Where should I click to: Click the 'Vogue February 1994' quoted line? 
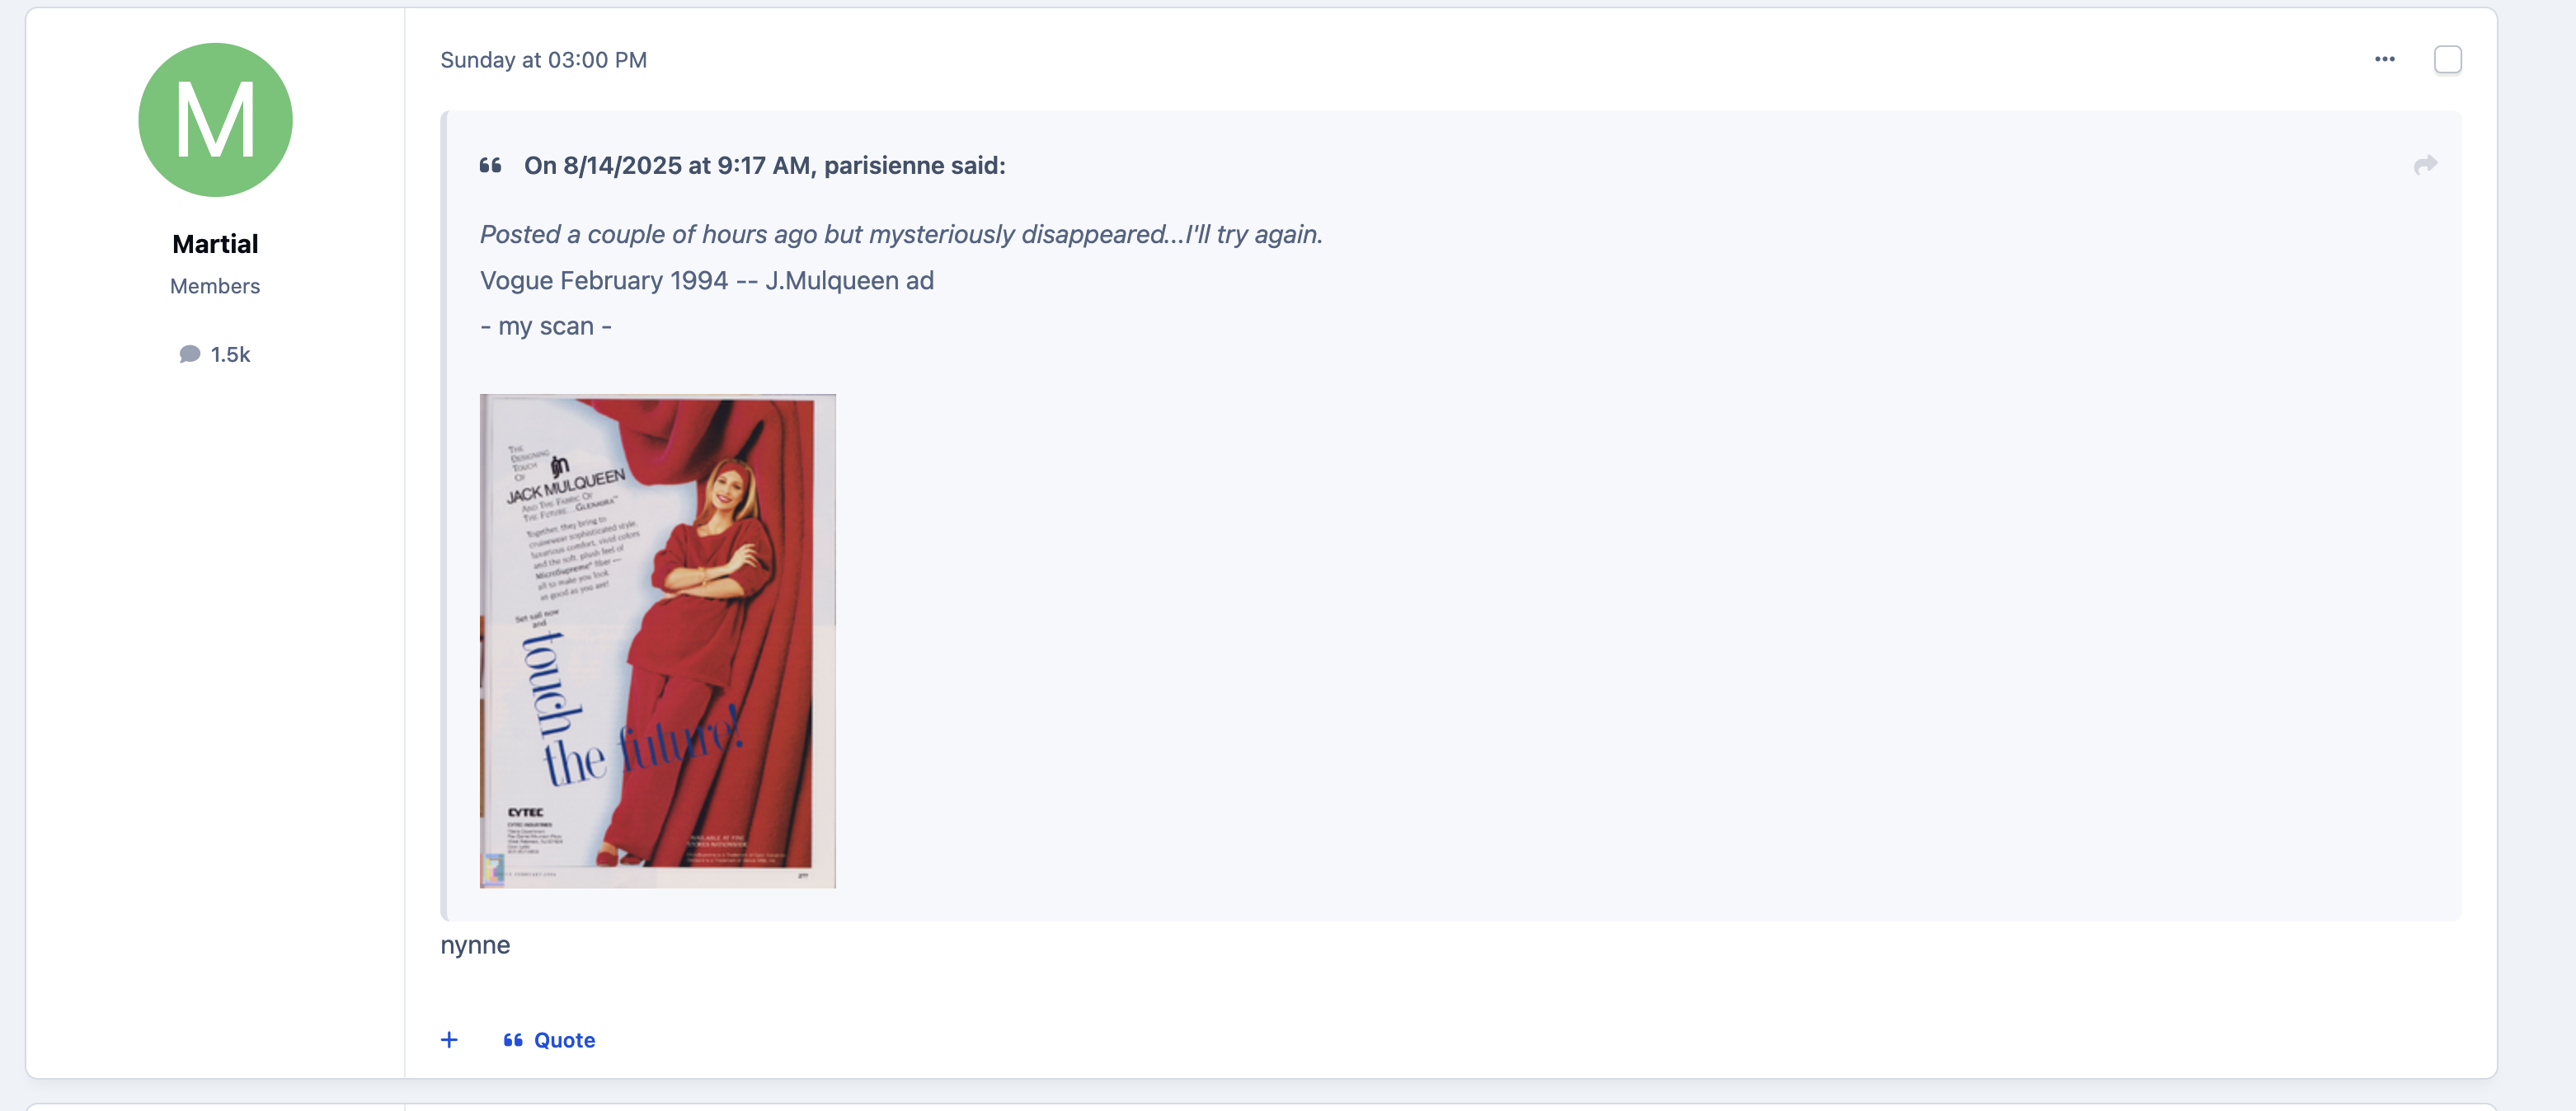(x=706, y=279)
